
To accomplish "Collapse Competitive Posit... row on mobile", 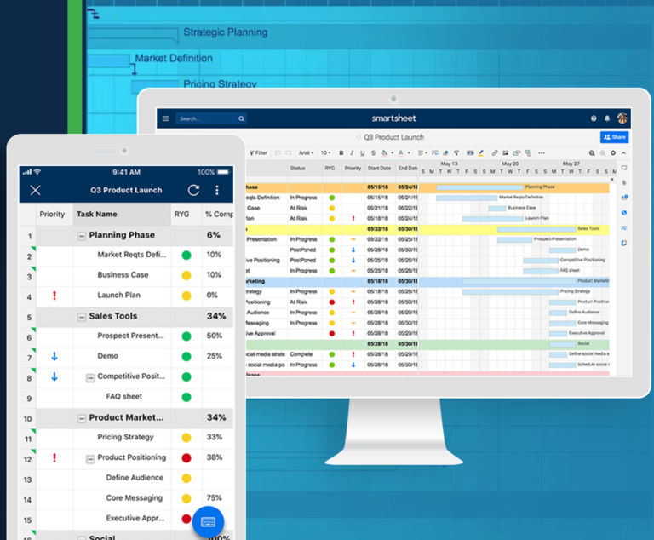I will click(x=90, y=378).
